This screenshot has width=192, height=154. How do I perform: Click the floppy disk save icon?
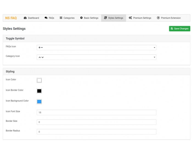coord(172,29)
